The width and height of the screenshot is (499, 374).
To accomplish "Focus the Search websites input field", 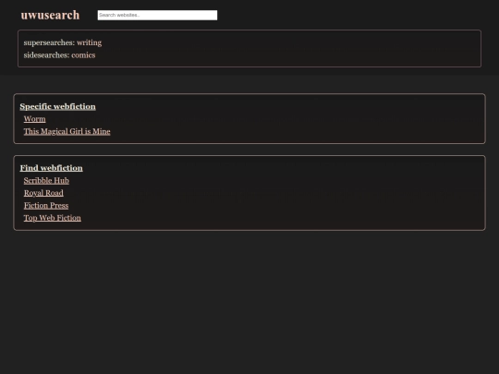I will pyautogui.click(x=157, y=15).
